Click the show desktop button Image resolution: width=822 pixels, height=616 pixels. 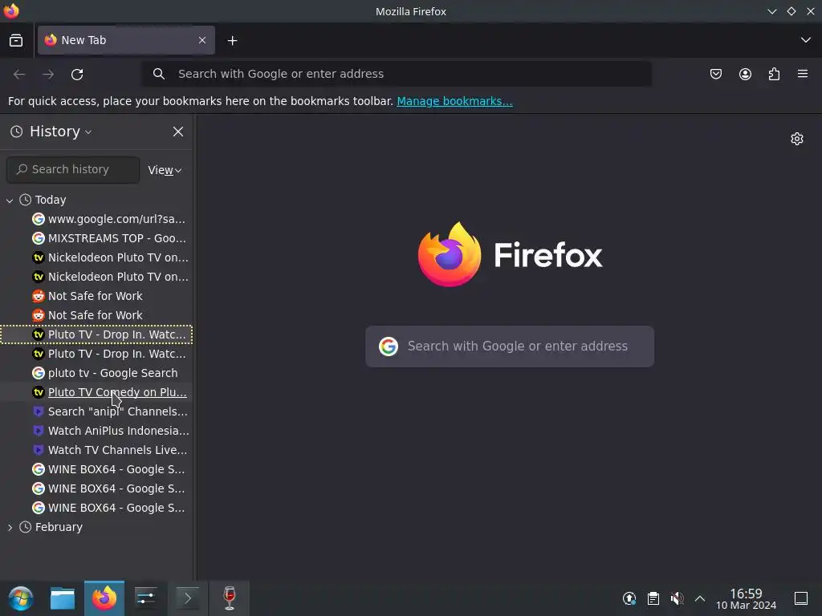coord(801,598)
